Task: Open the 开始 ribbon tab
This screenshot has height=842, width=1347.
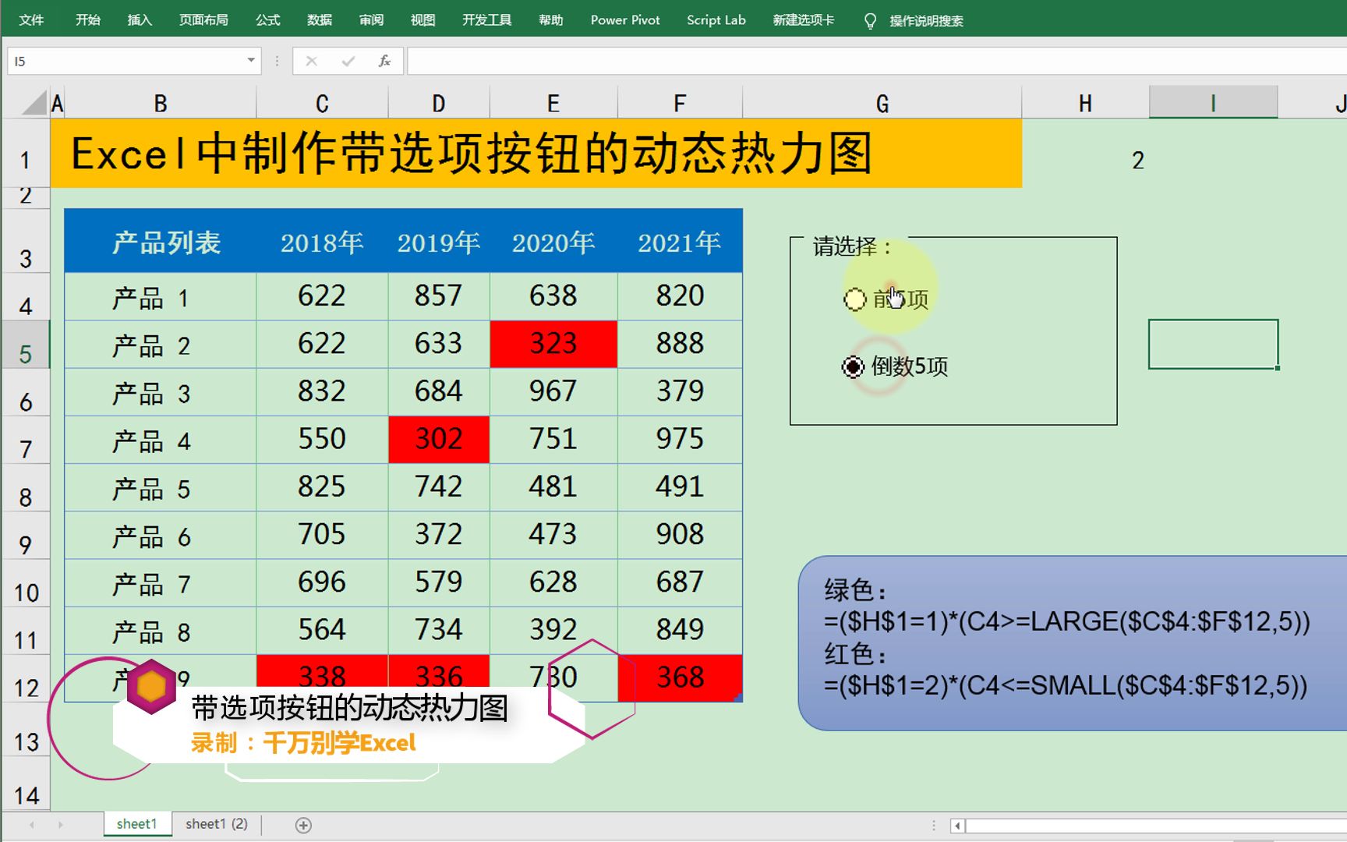Action: tap(88, 20)
